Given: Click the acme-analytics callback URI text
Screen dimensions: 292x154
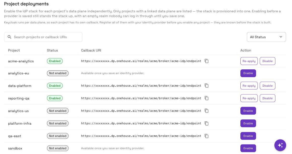Looking at the screenshot, I should [x=141, y=61].
